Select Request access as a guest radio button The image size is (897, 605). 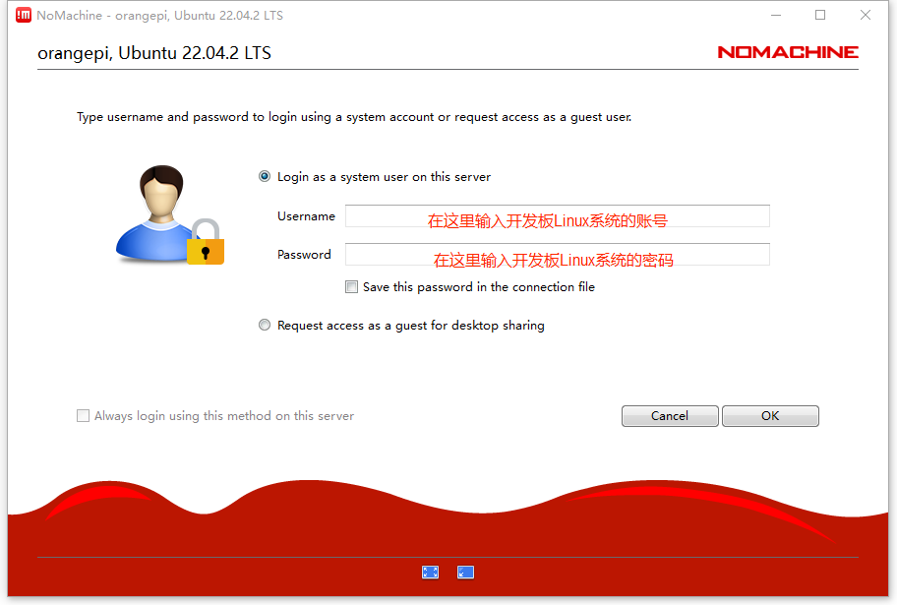click(x=265, y=325)
